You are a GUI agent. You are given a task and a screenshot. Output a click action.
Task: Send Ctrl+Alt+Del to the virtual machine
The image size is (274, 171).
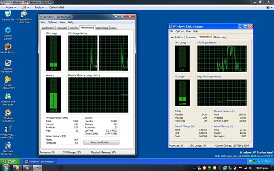(57, 8)
